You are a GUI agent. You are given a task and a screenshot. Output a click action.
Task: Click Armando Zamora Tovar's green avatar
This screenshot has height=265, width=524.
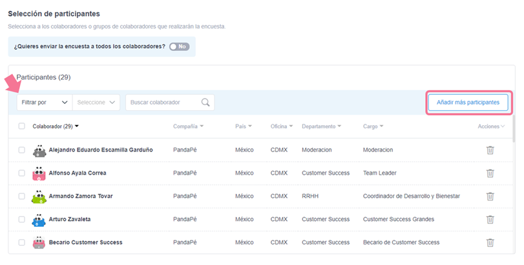39,196
